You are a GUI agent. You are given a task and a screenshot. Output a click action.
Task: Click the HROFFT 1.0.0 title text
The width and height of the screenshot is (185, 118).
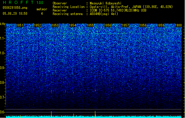point(23,2)
